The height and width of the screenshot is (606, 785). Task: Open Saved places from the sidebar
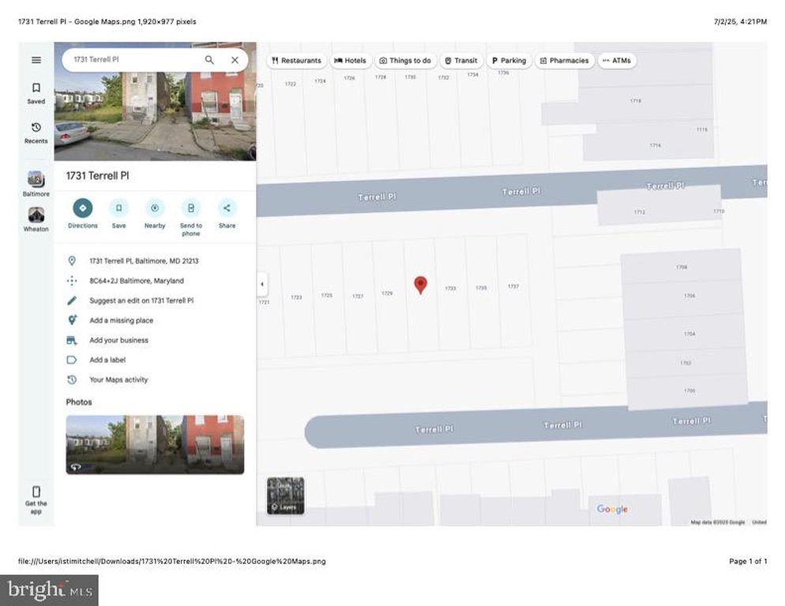(36, 93)
